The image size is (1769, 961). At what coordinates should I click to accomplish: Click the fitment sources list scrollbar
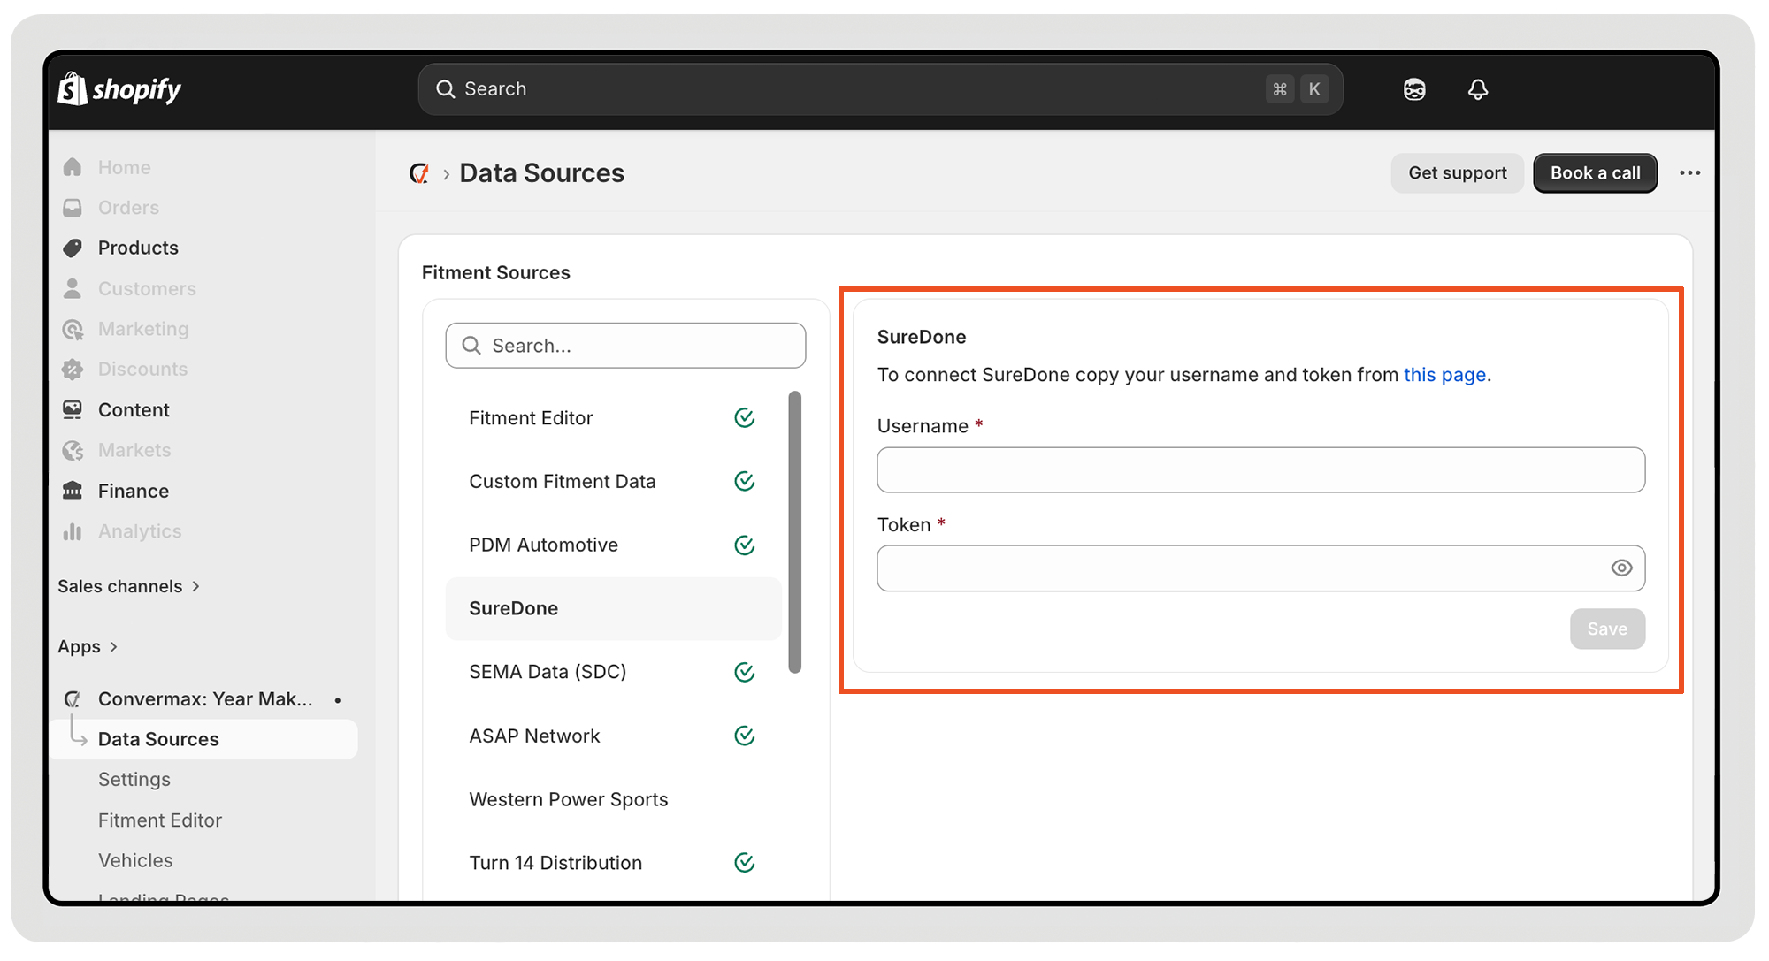point(794,530)
